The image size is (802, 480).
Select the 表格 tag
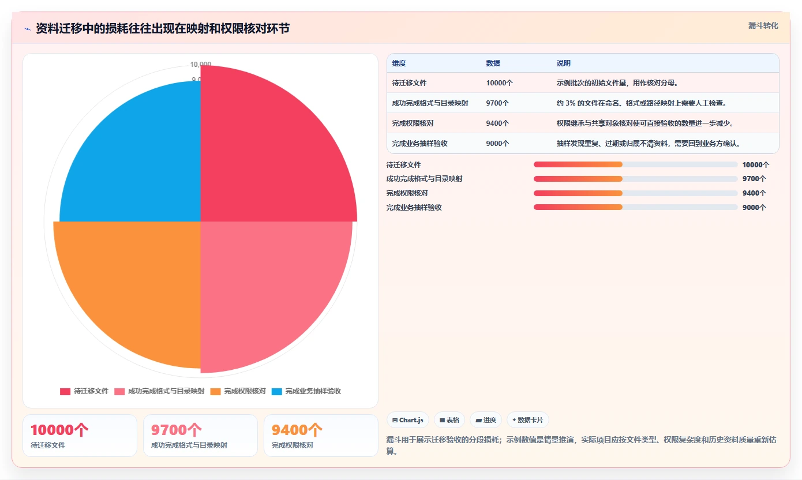(449, 420)
